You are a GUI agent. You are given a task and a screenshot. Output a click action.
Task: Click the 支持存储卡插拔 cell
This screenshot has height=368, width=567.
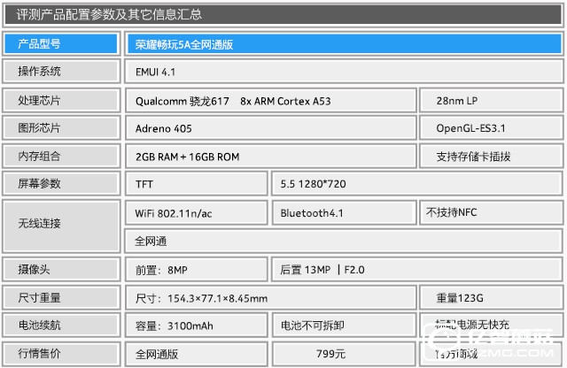click(491, 156)
